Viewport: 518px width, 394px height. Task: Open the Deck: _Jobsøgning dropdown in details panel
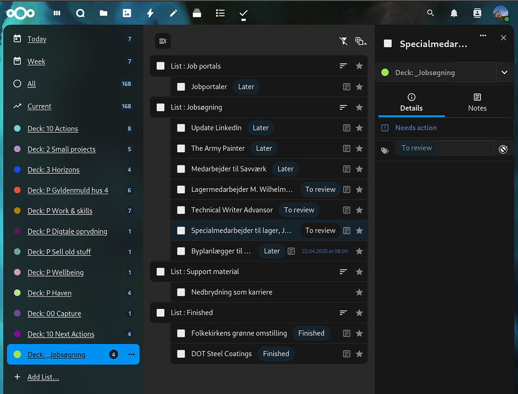tap(504, 72)
